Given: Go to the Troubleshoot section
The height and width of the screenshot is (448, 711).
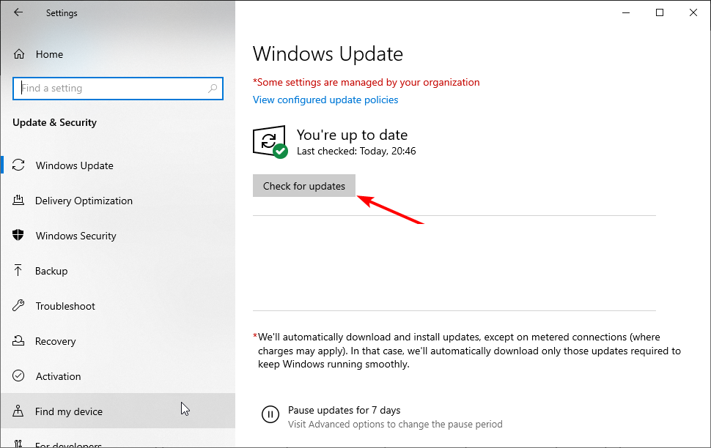Looking at the screenshot, I should (x=65, y=306).
